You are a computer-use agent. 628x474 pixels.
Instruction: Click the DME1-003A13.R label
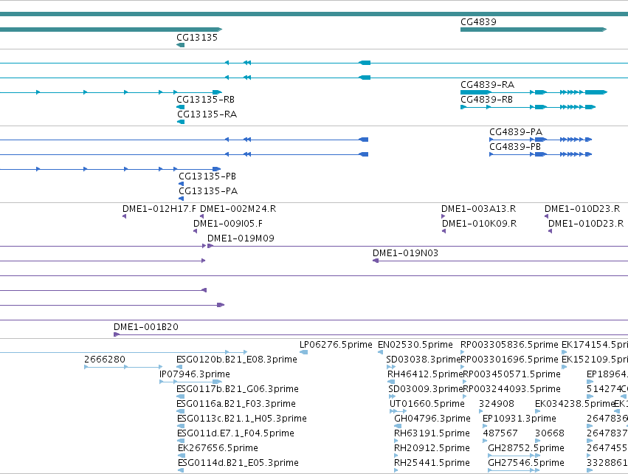[x=479, y=209]
